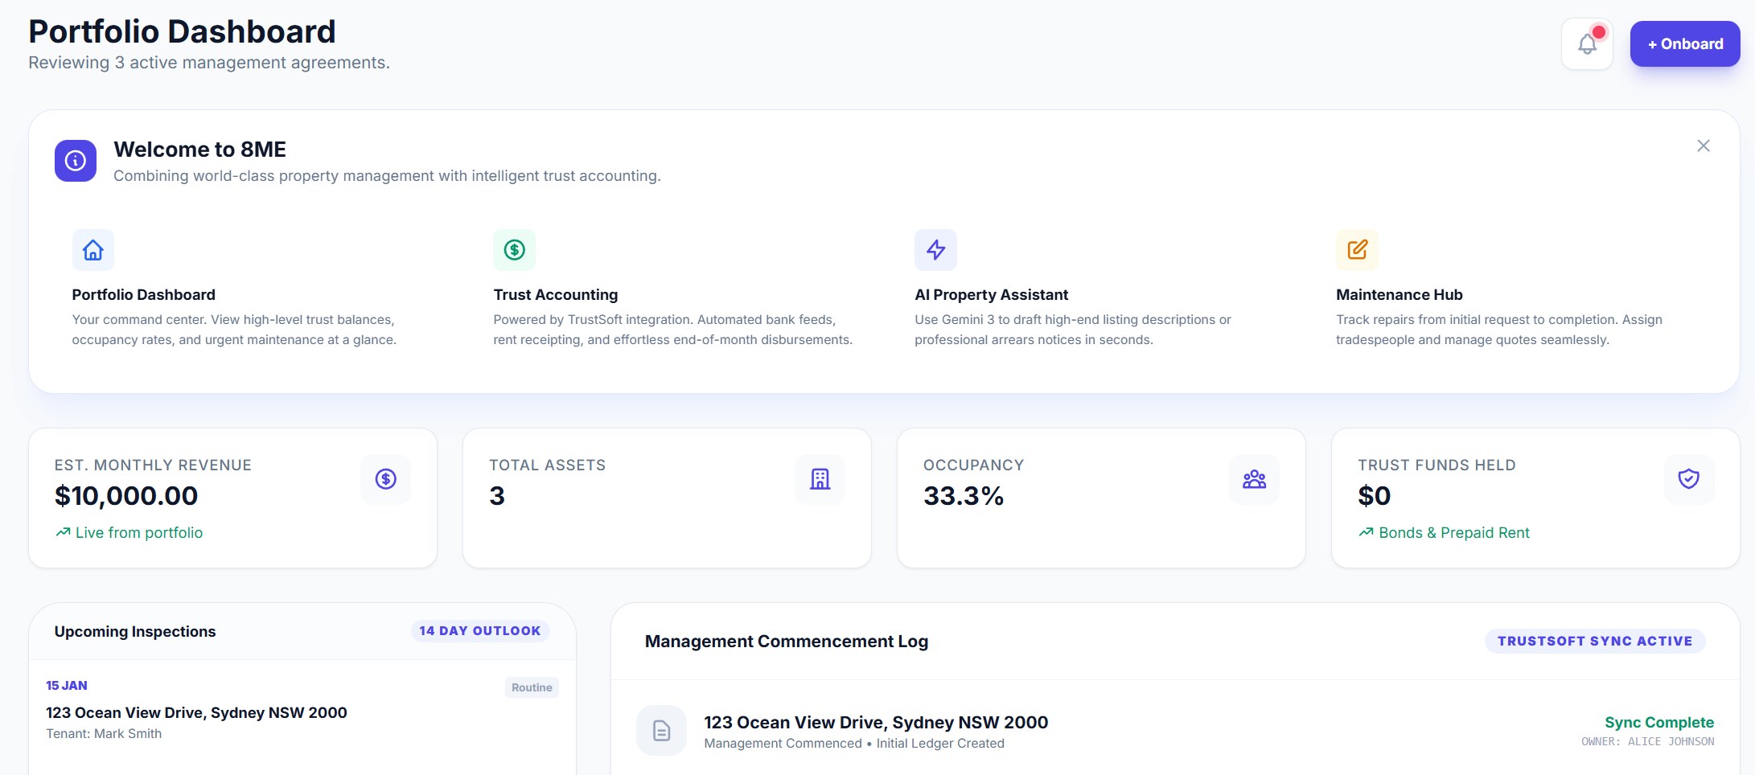
Task: Click the OCCUPANCY label
Action: 974,465
